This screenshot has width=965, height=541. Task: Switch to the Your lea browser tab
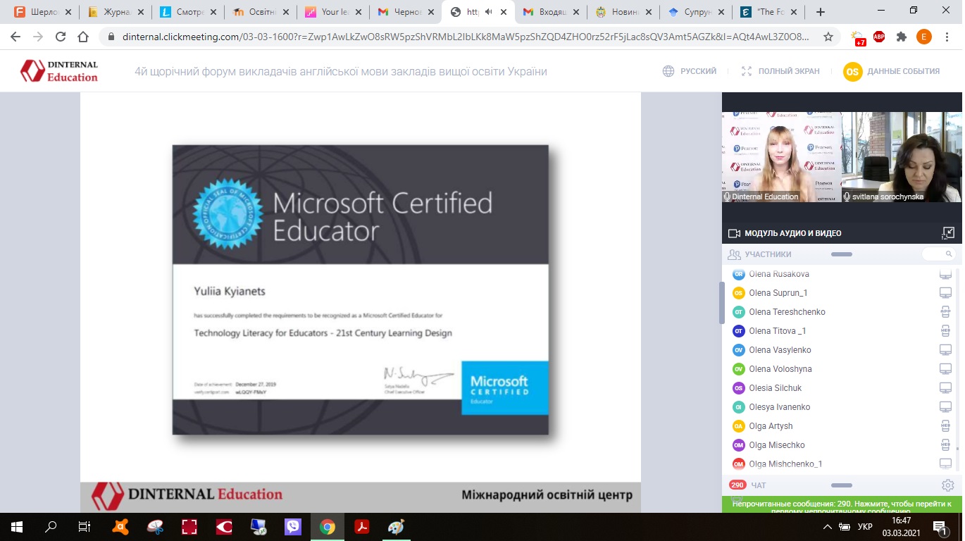pos(330,12)
